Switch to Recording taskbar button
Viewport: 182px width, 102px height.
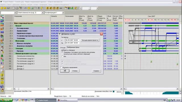click(x=67, y=100)
